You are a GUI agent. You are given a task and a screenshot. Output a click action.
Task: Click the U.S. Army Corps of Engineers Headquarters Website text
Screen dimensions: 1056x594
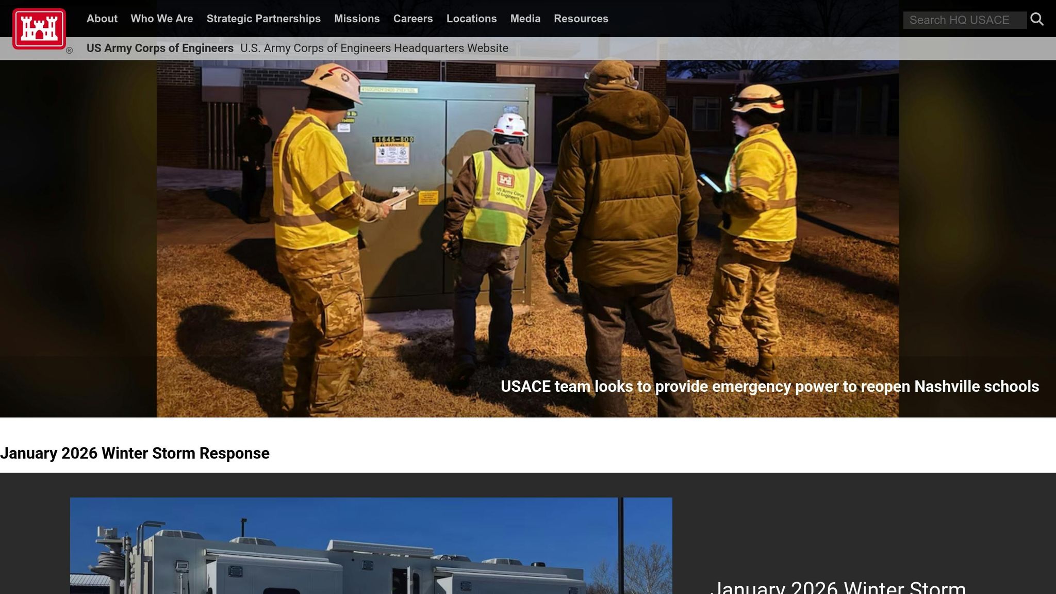click(x=374, y=48)
